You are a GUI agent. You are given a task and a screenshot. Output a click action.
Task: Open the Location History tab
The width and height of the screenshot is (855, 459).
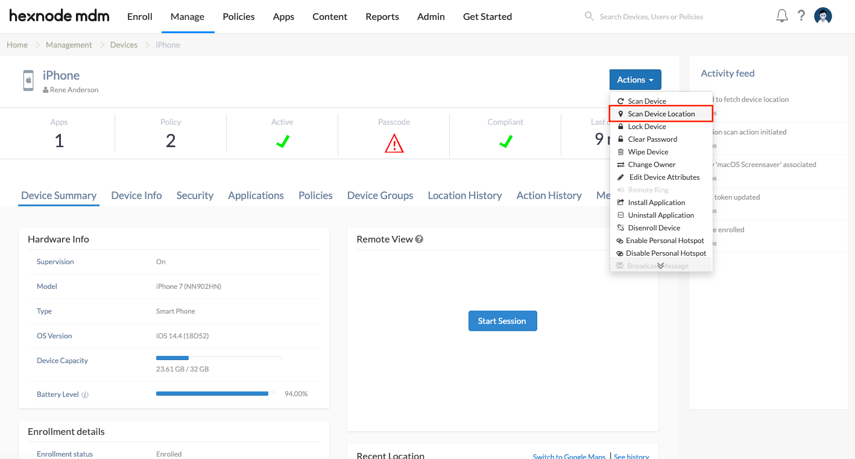pos(464,195)
